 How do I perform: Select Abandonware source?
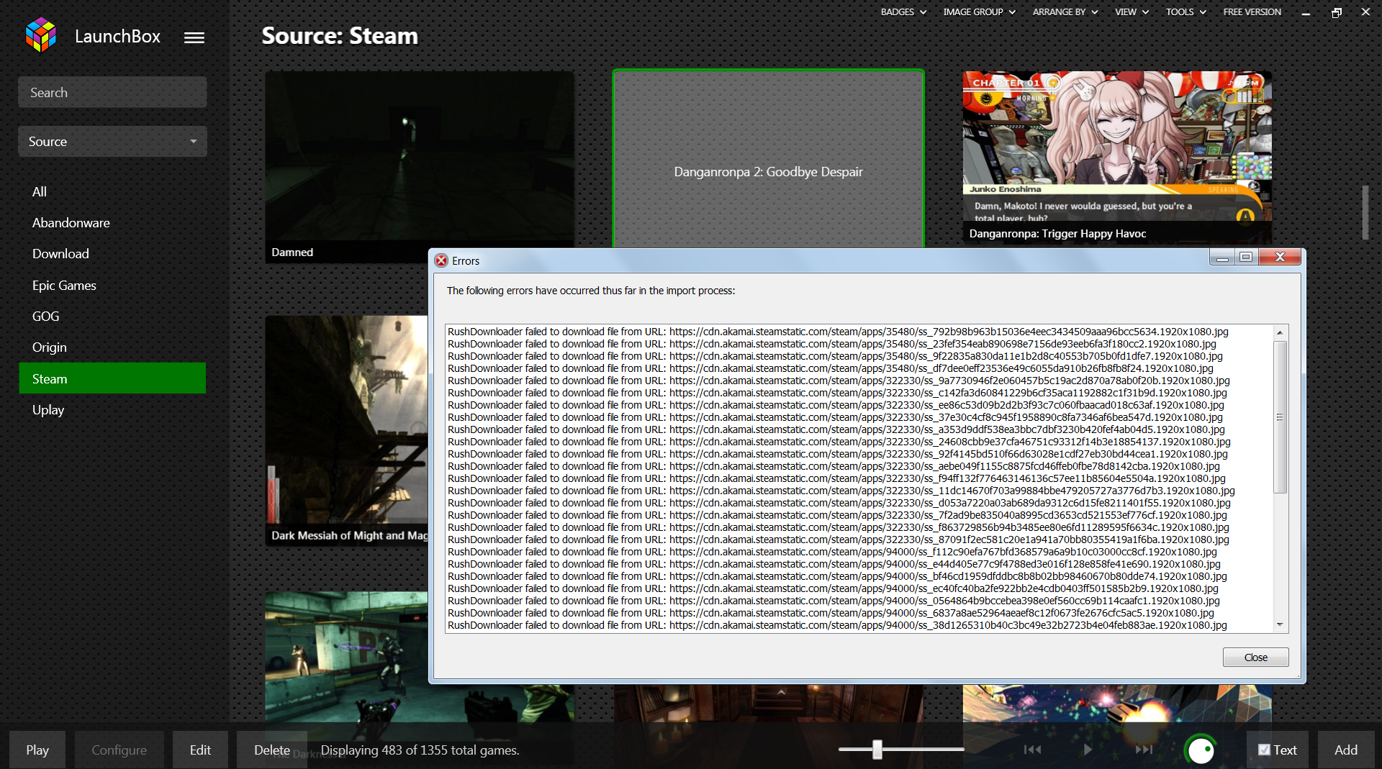click(x=112, y=223)
